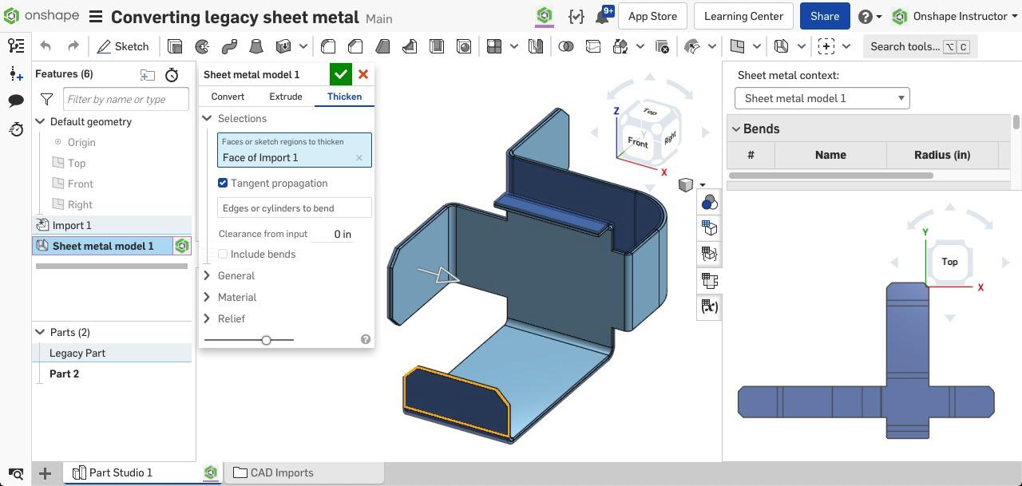Open the CAD Imports tab
The height and width of the screenshot is (486, 1022).
coord(282,472)
